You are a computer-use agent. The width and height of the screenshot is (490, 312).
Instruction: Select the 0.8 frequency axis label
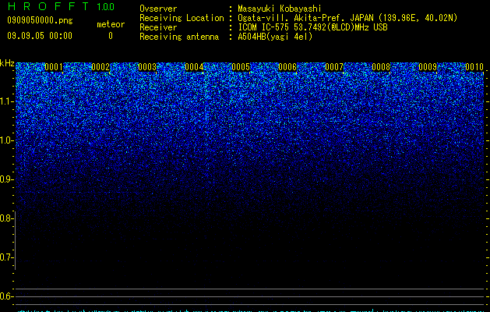pyautogui.click(x=7, y=218)
